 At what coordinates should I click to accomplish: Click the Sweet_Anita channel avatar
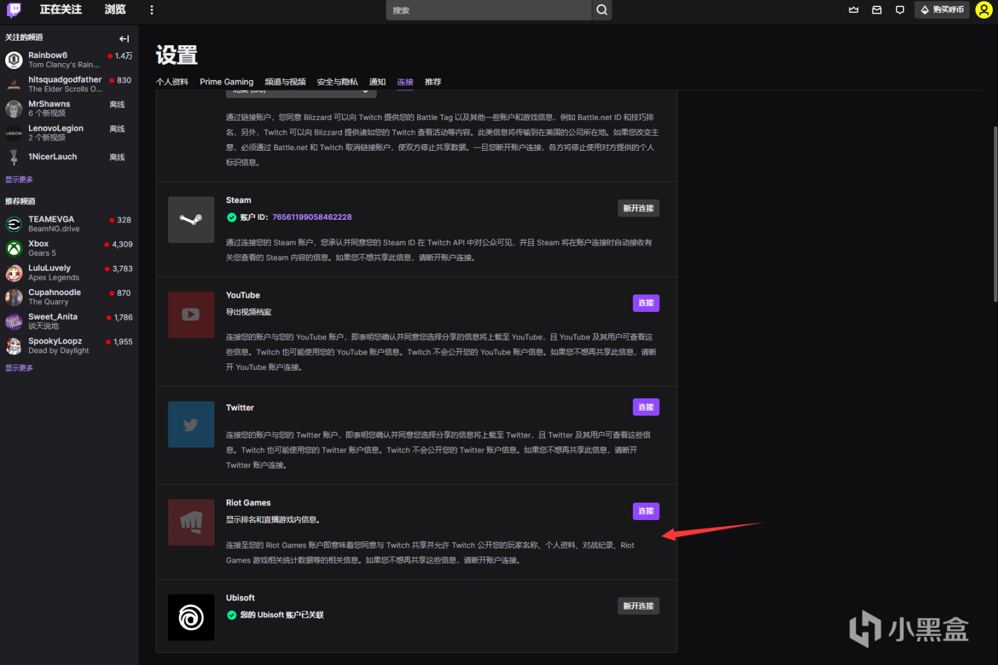pyautogui.click(x=14, y=322)
